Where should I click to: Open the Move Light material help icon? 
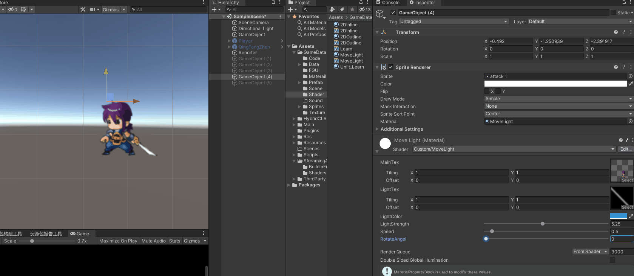coord(620,140)
